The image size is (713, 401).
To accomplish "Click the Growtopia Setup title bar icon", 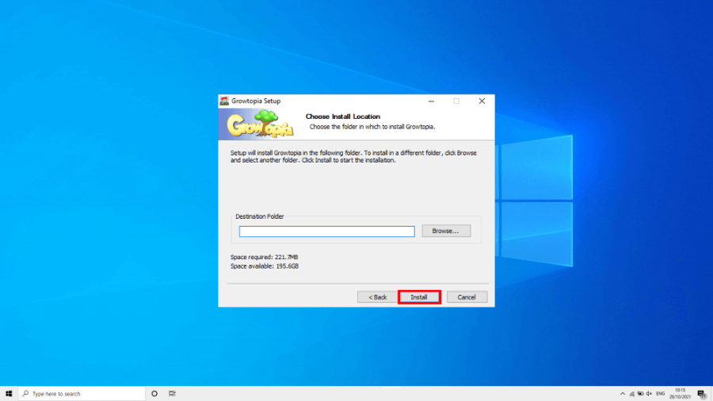I will click(x=224, y=101).
